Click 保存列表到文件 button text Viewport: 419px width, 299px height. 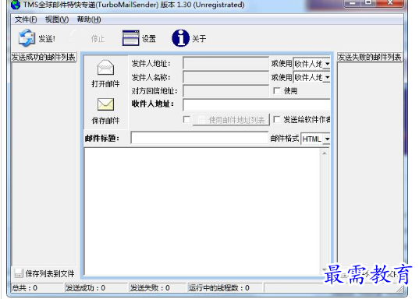50,273
